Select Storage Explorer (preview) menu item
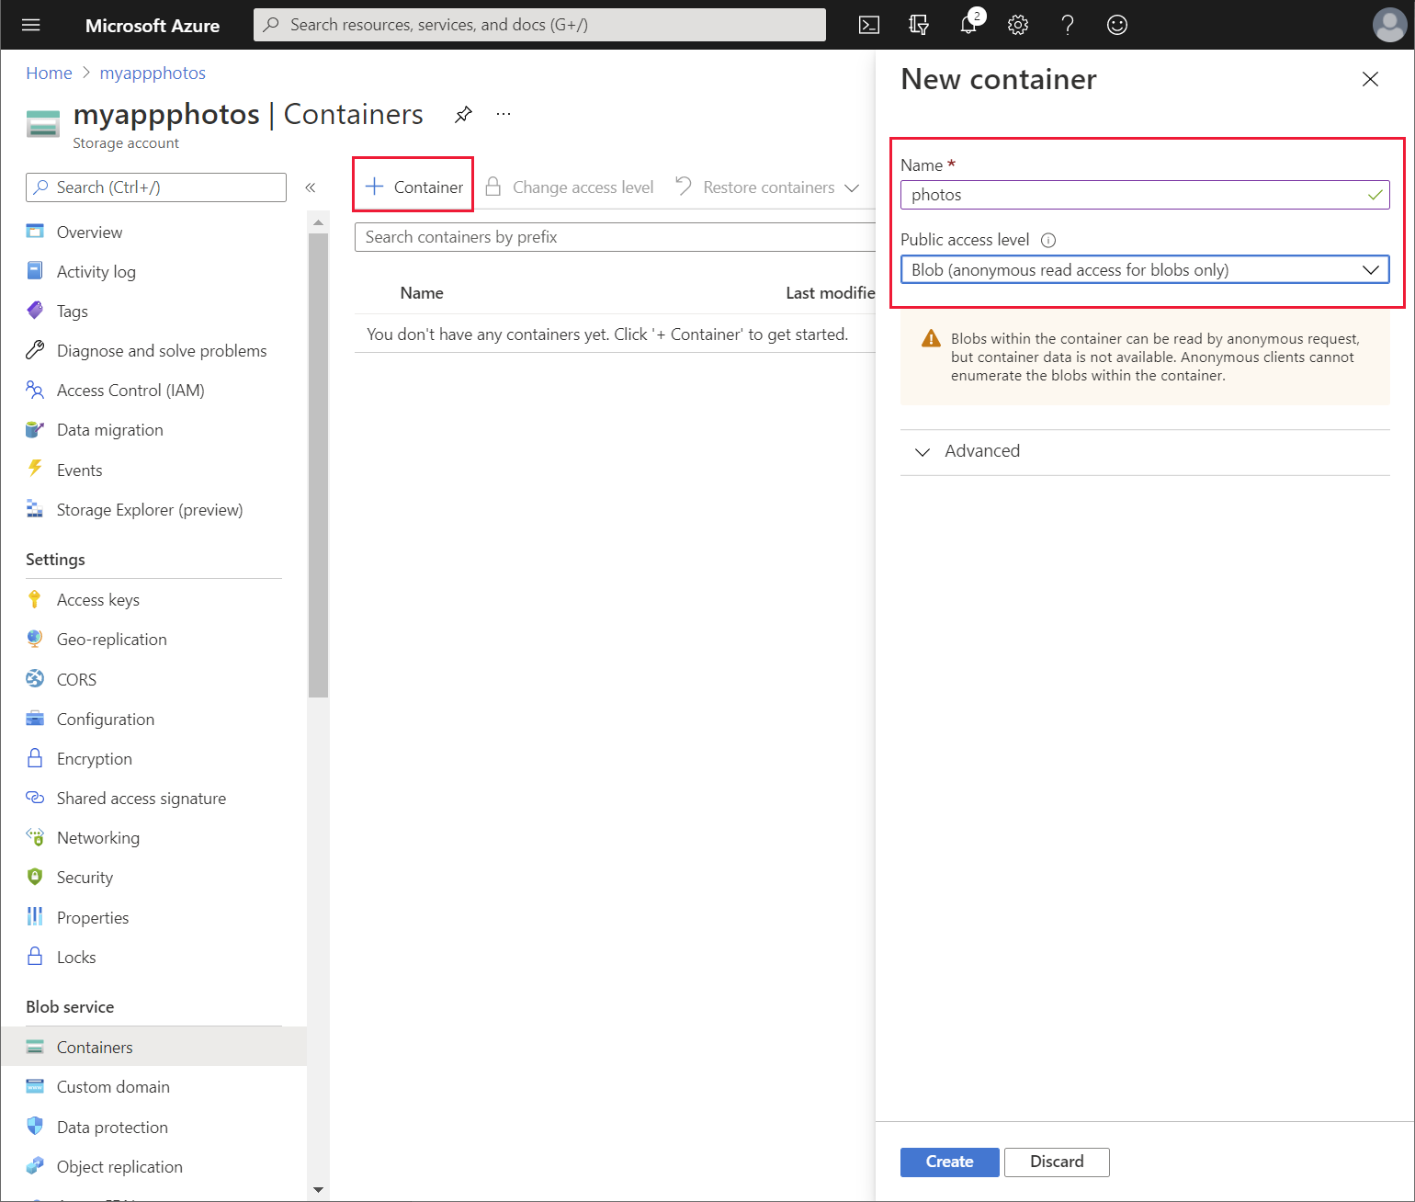This screenshot has width=1415, height=1202. 149,510
